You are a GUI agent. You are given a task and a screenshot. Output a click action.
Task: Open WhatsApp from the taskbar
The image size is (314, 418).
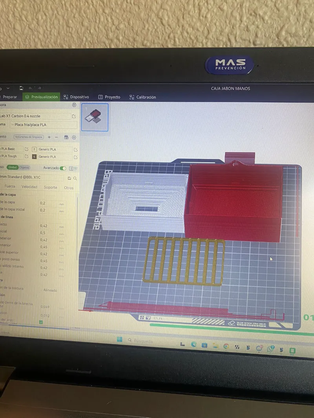tap(270, 349)
